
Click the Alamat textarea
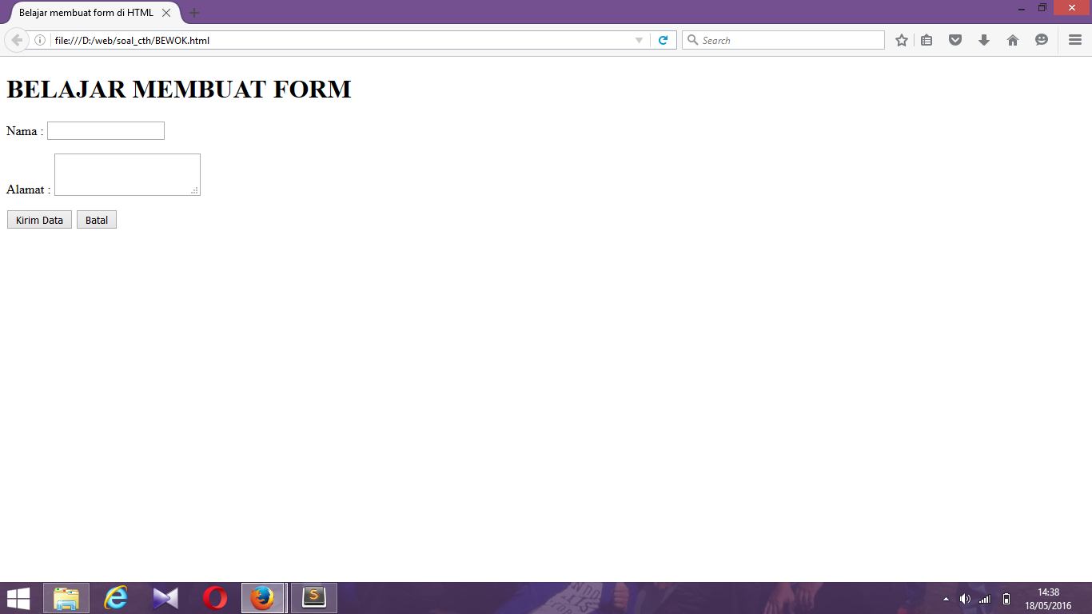coord(126,173)
